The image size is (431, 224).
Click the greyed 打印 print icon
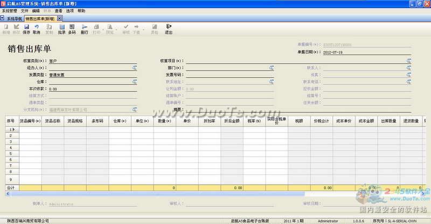coord(96,27)
